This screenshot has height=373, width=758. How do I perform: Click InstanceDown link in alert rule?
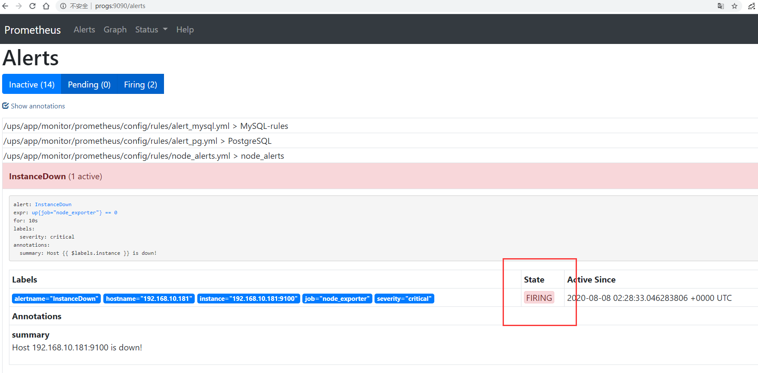[53, 204]
